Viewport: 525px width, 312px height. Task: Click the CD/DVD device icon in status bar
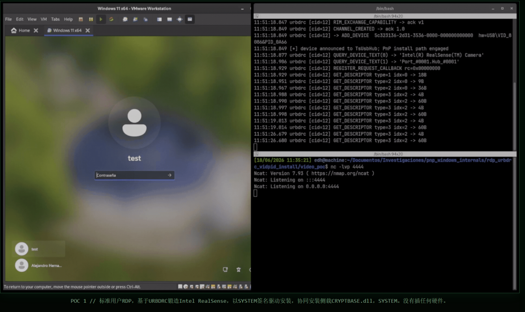(x=186, y=287)
